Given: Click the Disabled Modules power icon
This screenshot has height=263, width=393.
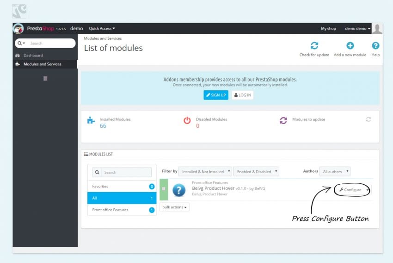Looking at the screenshot, I should pos(187,120).
